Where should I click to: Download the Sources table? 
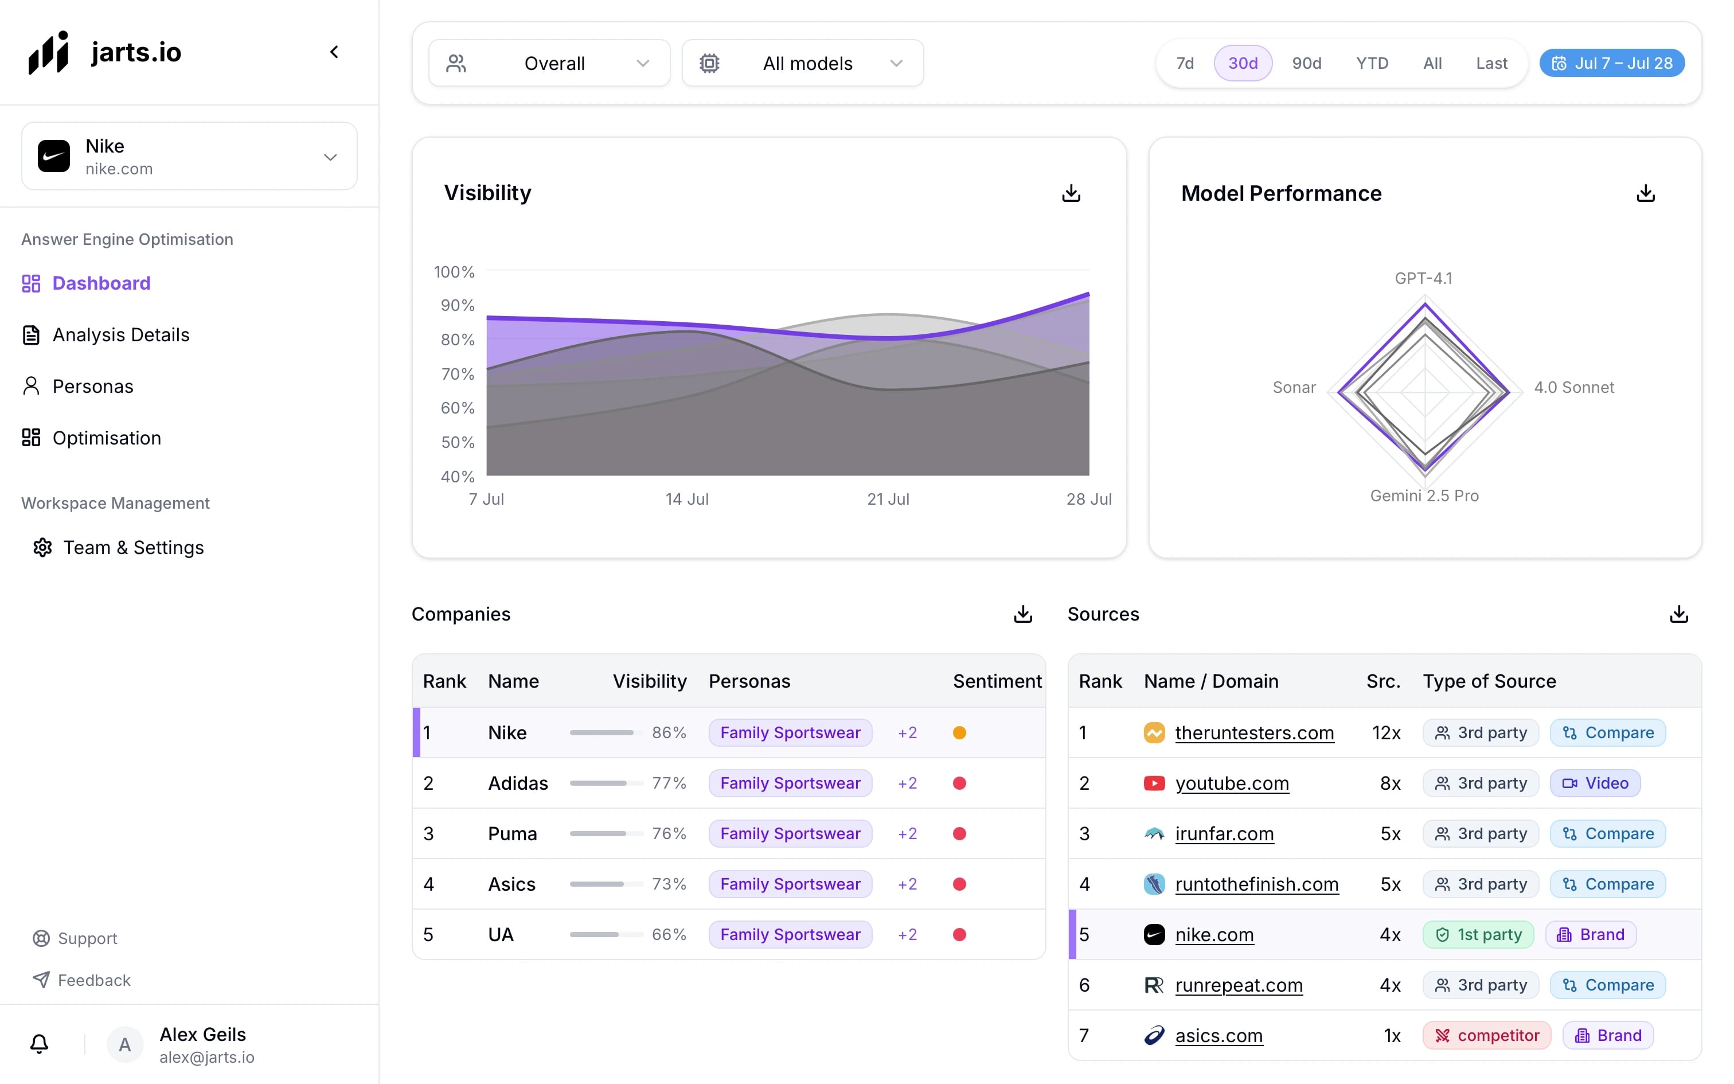pyautogui.click(x=1679, y=614)
